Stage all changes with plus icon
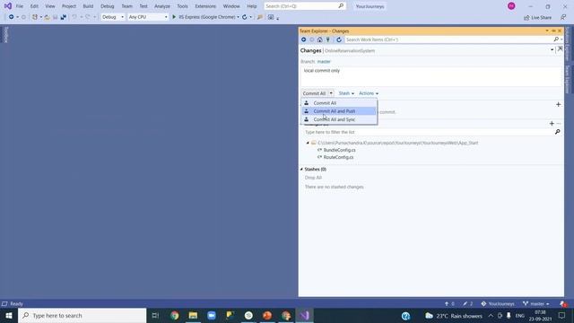The height and width of the screenshot is (323, 574). point(552,124)
